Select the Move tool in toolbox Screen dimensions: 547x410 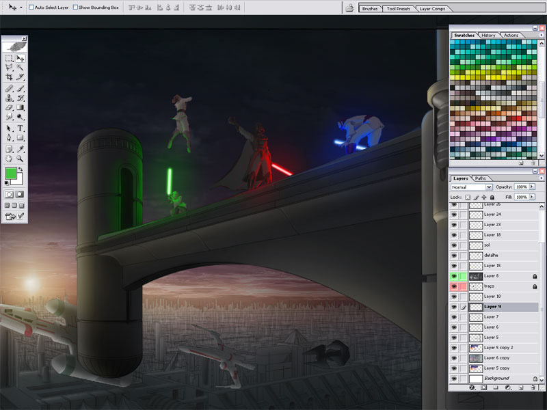pyautogui.click(x=21, y=58)
